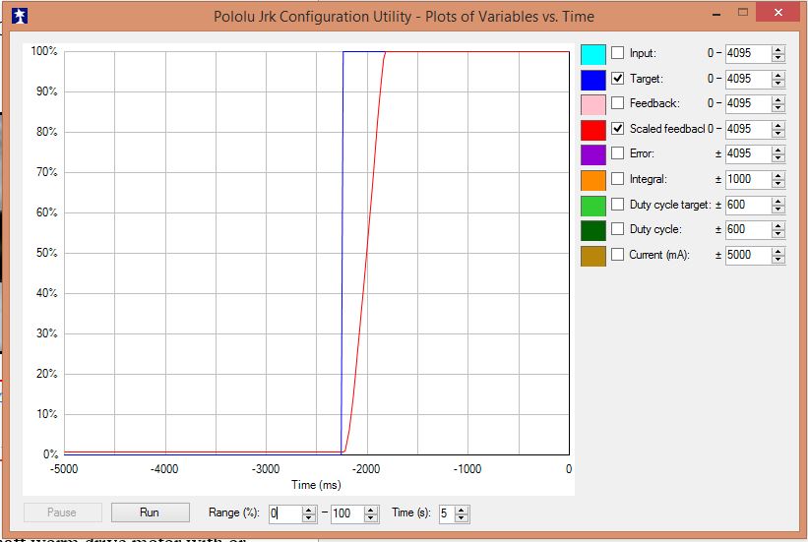This screenshot has height=542, width=808.
Task: Enable the Integral plot checkbox
Action: click(x=617, y=179)
